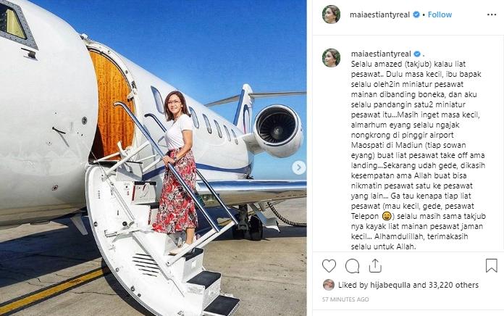The image size is (504, 316).
Task: Click the share post arrow icon
Action: 377,265
